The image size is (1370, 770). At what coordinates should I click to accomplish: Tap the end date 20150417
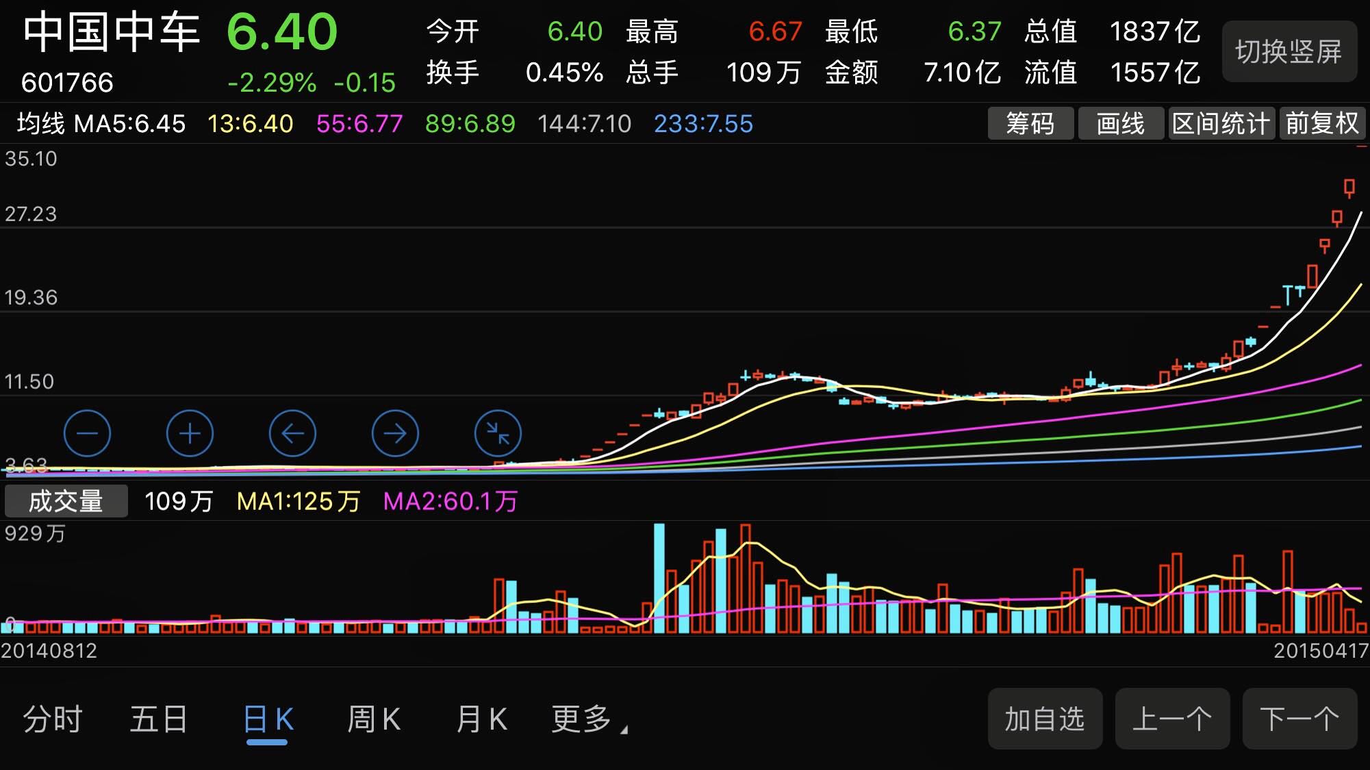tap(1321, 650)
